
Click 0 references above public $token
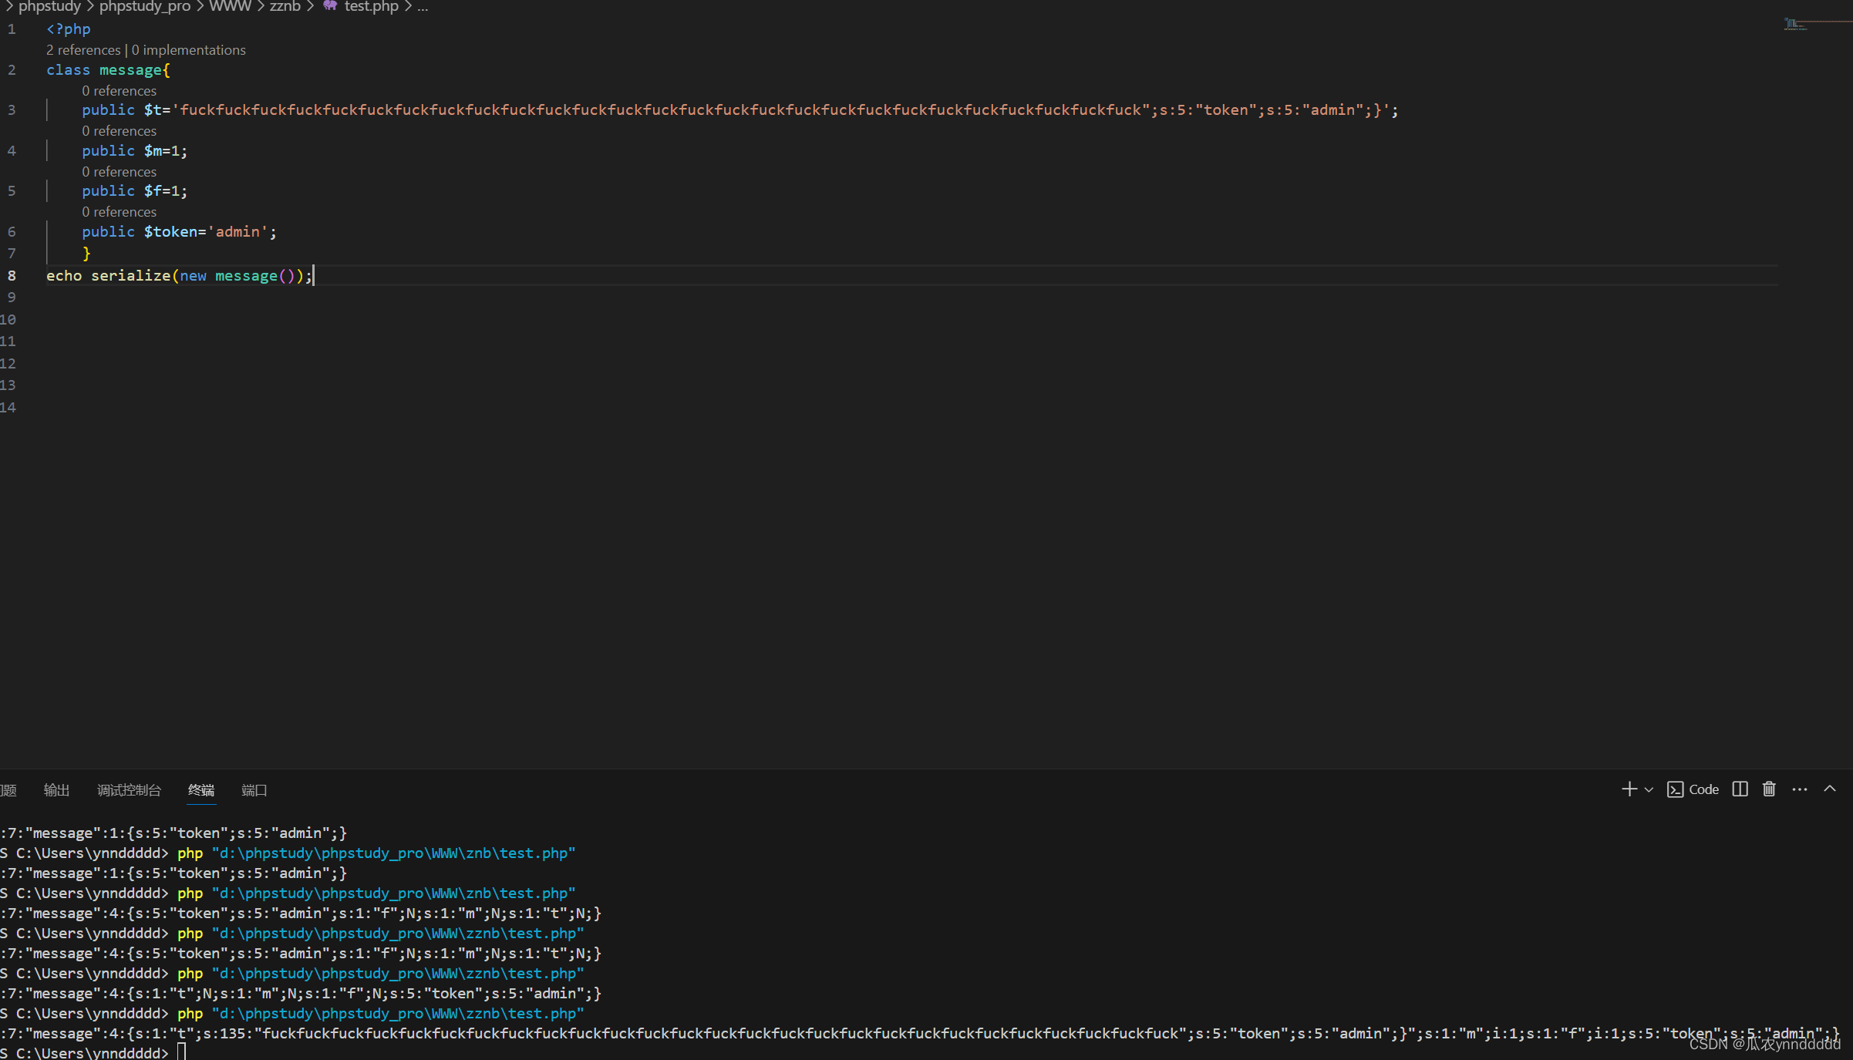click(119, 211)
